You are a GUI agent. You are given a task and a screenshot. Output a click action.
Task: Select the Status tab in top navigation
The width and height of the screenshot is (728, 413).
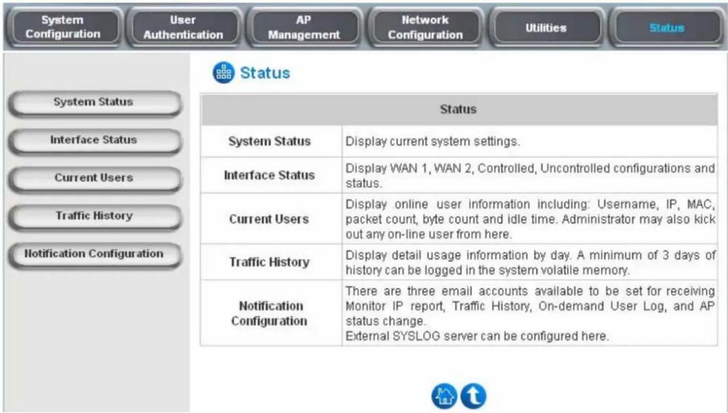click(667, 27)
